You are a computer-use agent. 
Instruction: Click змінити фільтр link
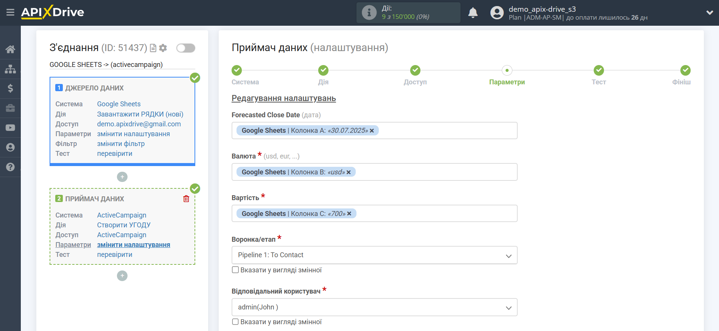[121, 144]
